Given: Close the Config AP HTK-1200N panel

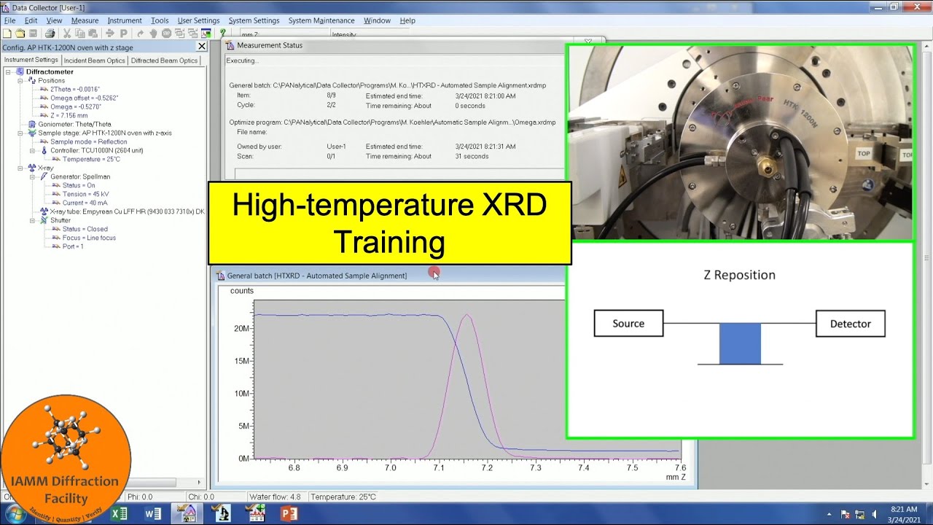Looking at the screenshot, I should [x=202, y=47].
